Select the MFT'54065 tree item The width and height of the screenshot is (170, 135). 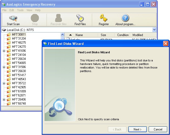coord(19,63)
